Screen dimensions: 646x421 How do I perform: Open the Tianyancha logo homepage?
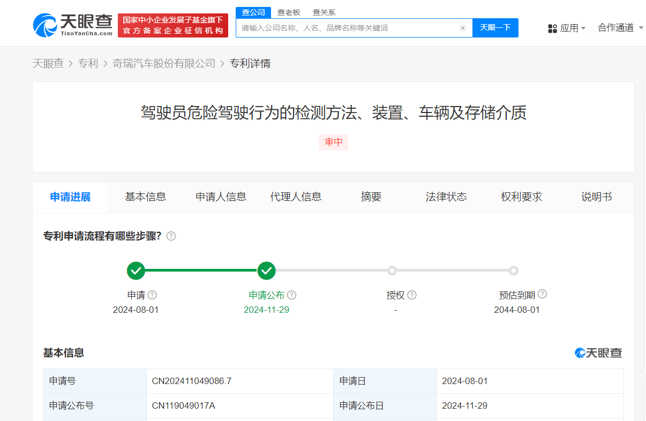[x=72, y=25]
